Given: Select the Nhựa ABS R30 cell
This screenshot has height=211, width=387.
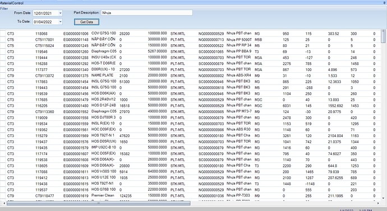Looking at the screenshot, I should pos(238,129).
